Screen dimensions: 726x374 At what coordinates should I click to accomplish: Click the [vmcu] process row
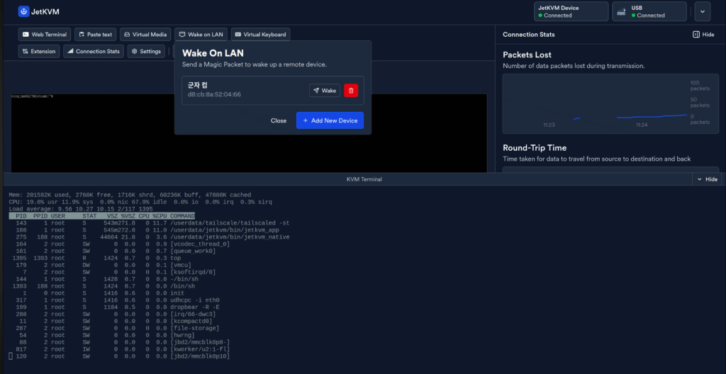[100, 265]
